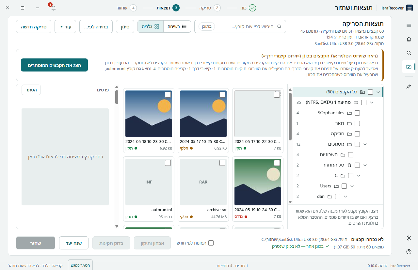The image size is (418, 270).
Task: Check the archive.rar thumbnail checkbox
Action: pos(222,163)
